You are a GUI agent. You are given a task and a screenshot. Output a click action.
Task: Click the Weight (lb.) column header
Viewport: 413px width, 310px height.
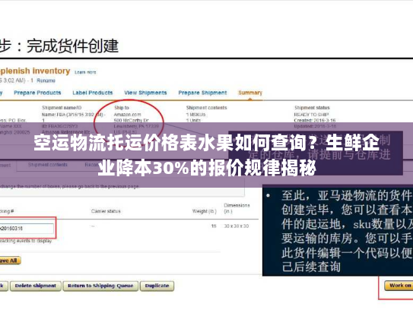pyautogui.click(x=205, y=211)
